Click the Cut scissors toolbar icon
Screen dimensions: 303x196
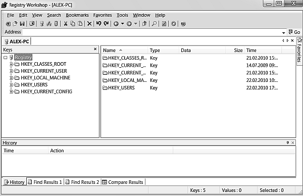[x=66, y=24]
